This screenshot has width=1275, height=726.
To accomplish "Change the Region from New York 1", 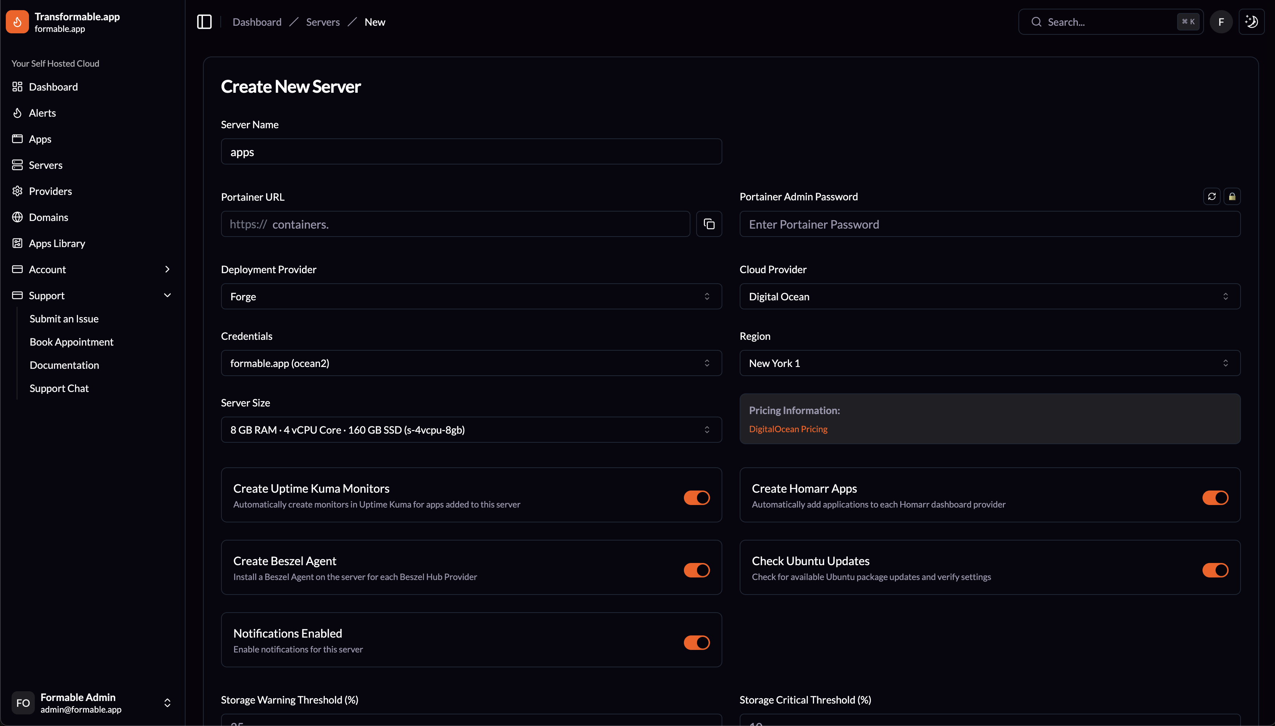I will pos(989,363).
